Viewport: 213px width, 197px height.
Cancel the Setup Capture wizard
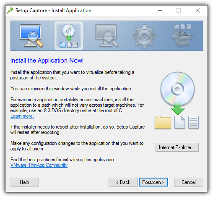tap(189, 182)
